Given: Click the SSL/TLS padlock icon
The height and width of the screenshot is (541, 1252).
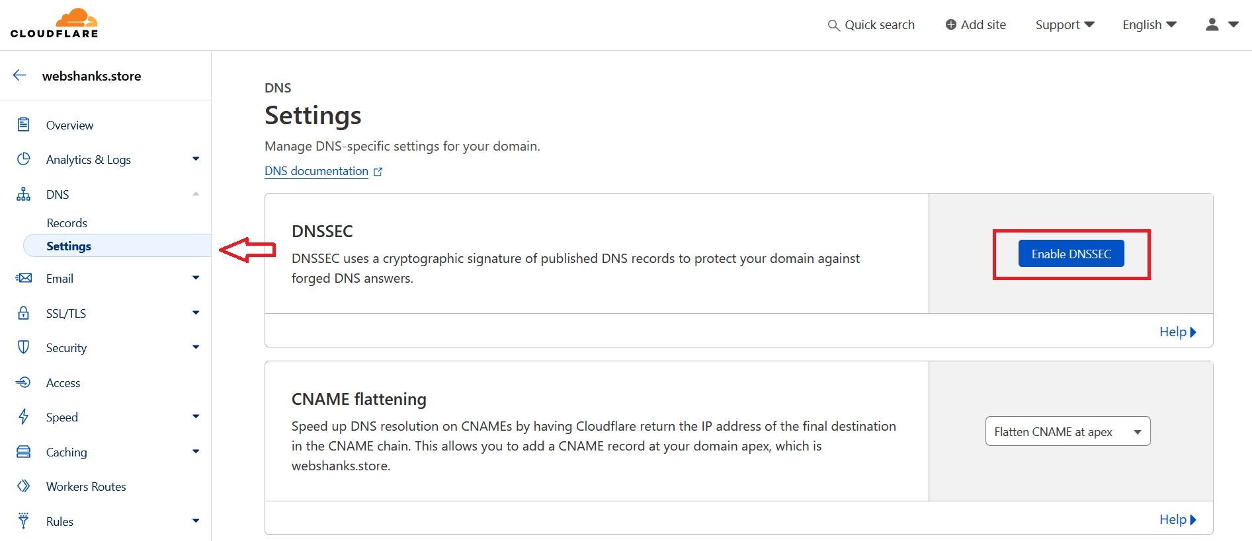Looking at the screenshot, I should [24, 313].
